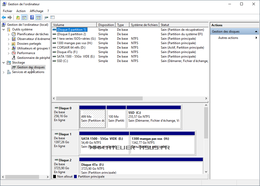Click the properties checklist toolbar icon

pyautogui.click(x=52, y=17)
